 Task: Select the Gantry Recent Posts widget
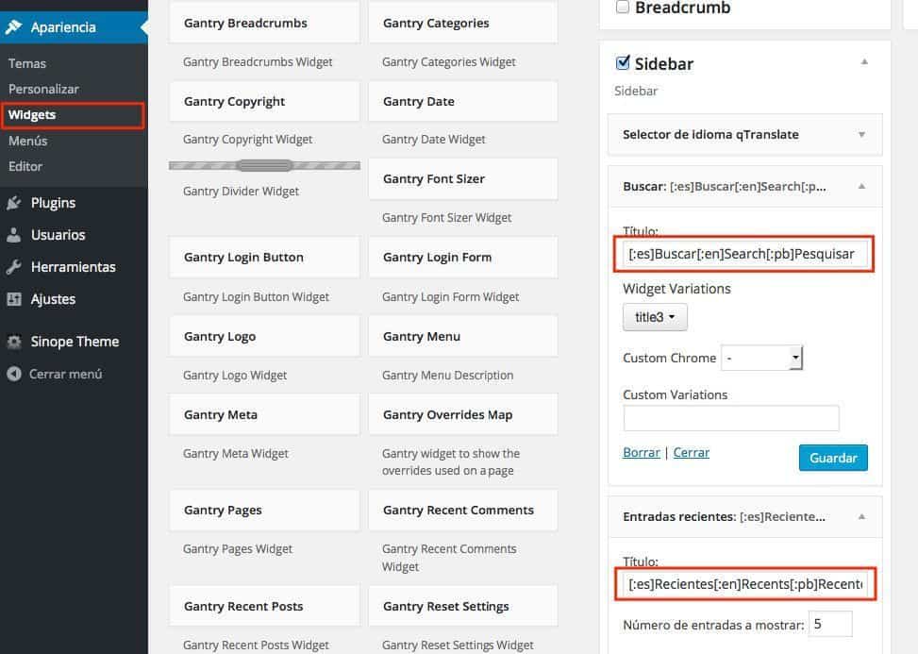pos(264,607)
